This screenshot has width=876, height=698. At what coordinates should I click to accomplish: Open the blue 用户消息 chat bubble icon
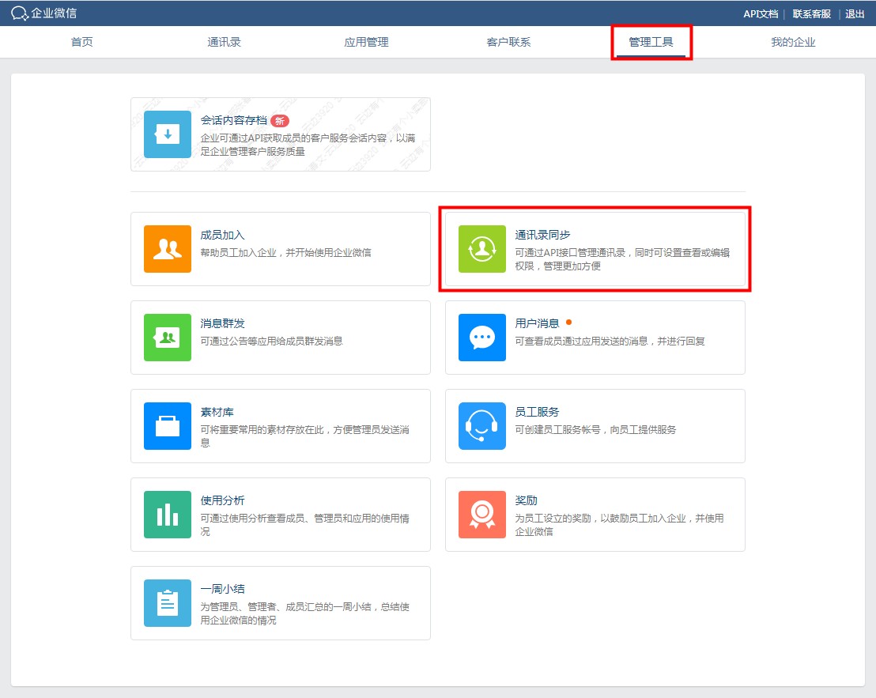[x=482, y=338]
